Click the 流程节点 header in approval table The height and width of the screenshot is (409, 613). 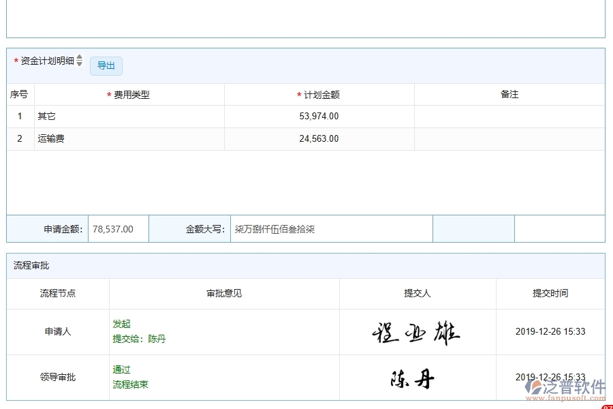(x=59, y=294)
